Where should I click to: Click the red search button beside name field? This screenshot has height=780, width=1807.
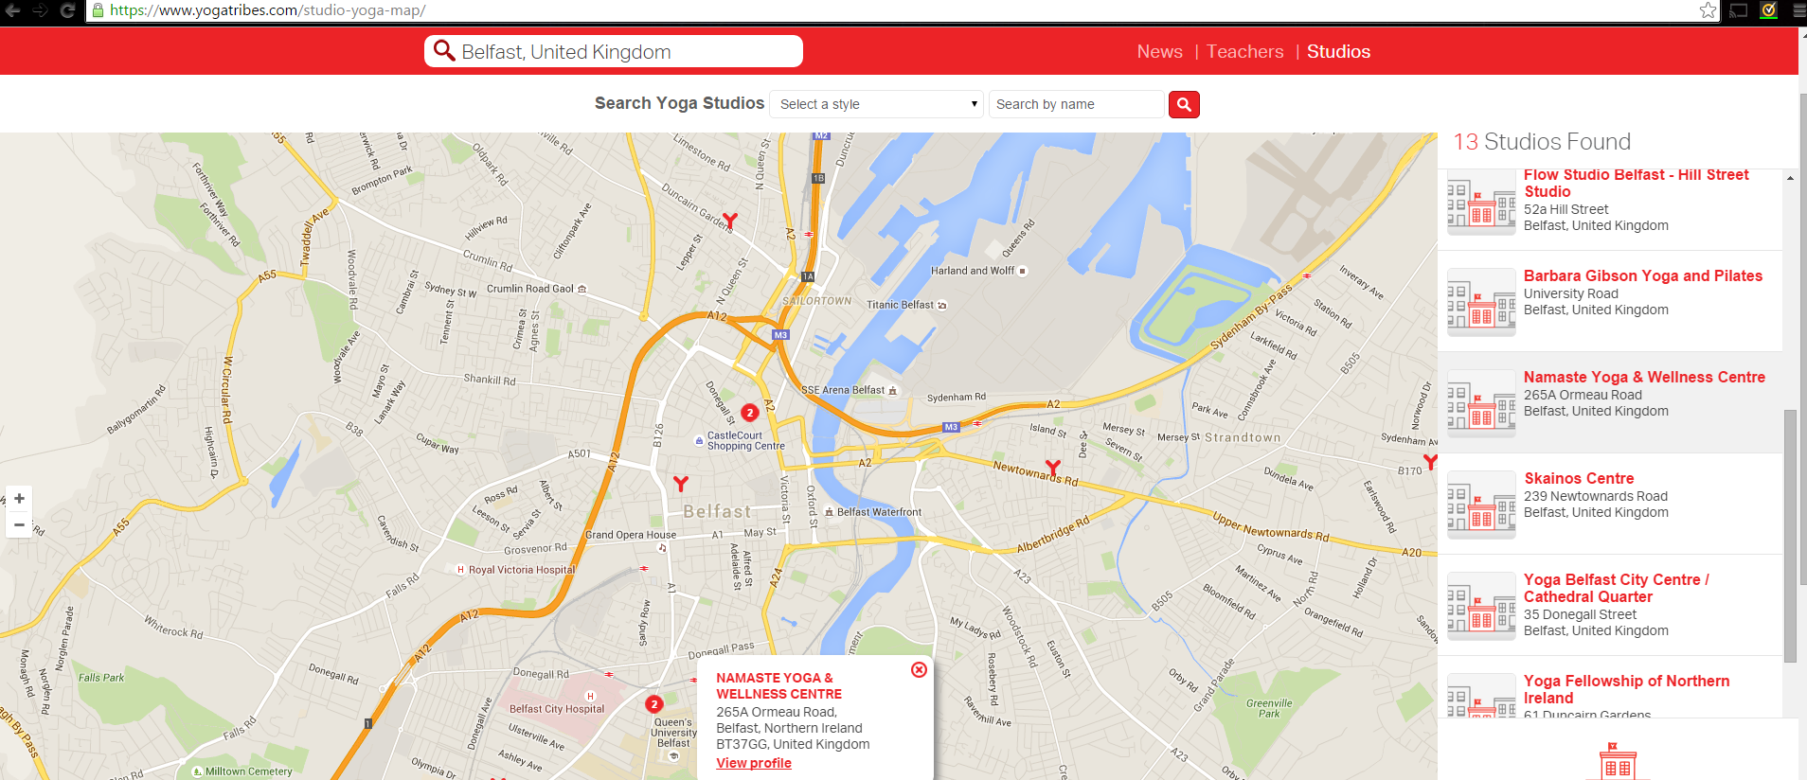click(1184, 104)
